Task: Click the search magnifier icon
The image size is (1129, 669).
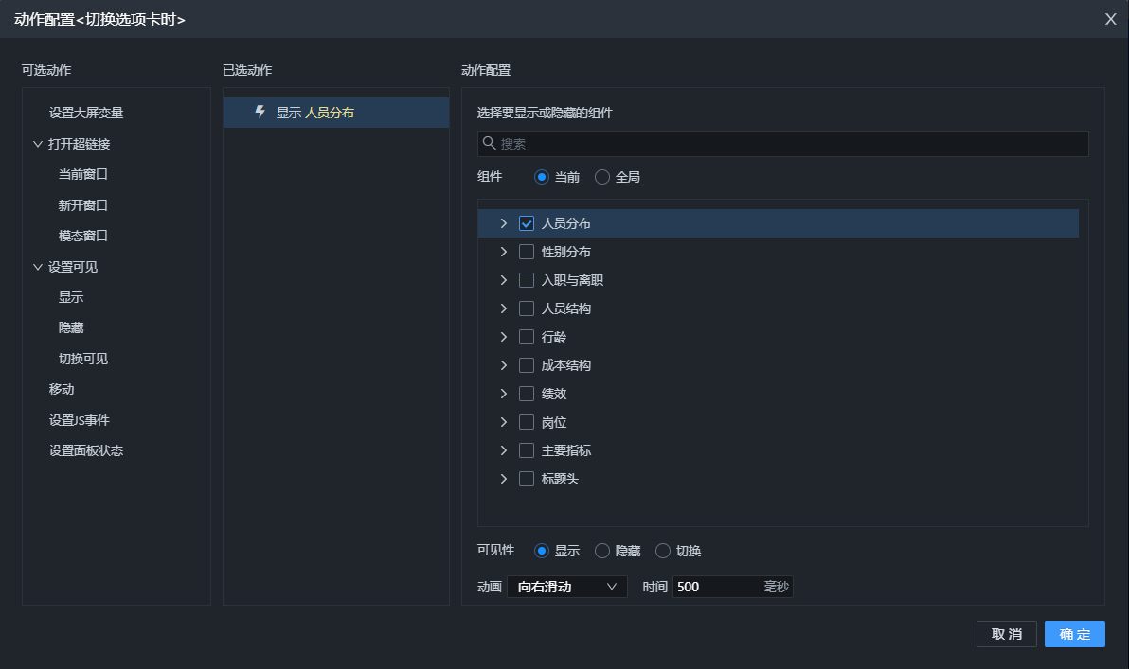Action: click(489, 143)
